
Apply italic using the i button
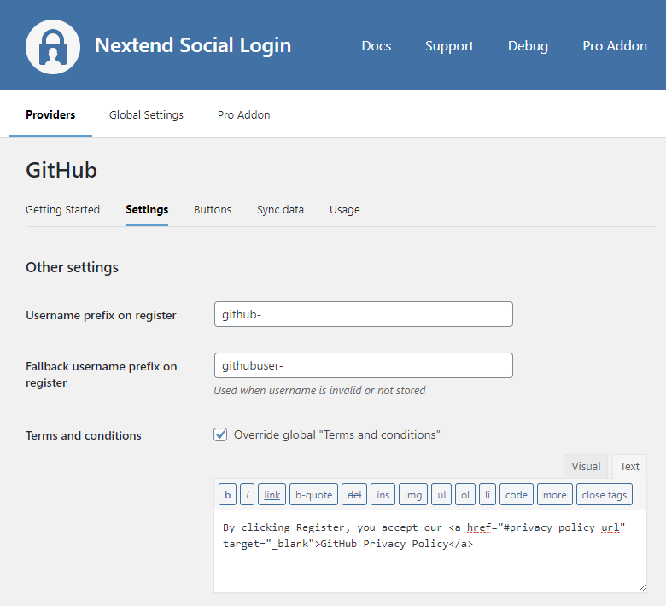click(x=247, y=494)
